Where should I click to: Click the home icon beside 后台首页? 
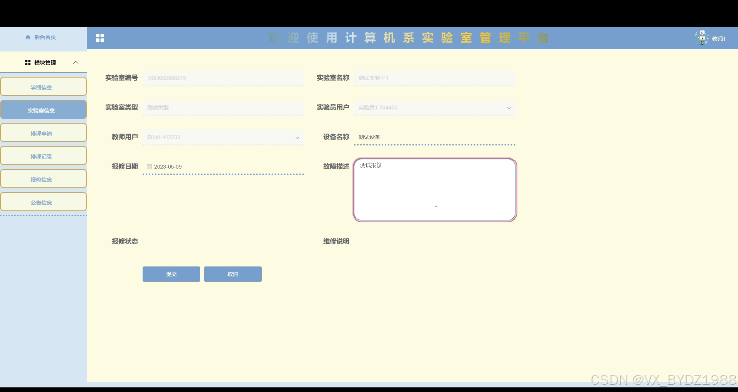pyautogui.click(x=28, y=37)
